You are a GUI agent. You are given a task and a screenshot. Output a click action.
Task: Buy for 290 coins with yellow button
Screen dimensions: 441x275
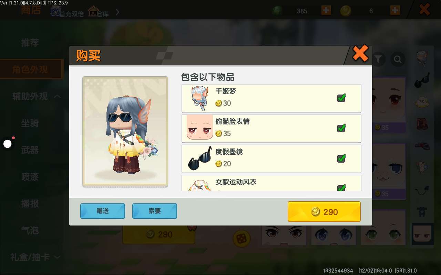pyautogui.click(x=324, y=212)
